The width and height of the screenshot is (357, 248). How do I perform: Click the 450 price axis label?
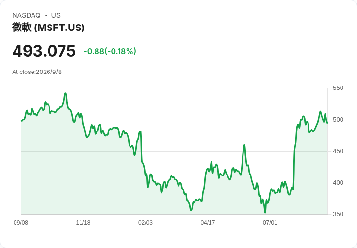pyautogui.click(x=338, y=151)
